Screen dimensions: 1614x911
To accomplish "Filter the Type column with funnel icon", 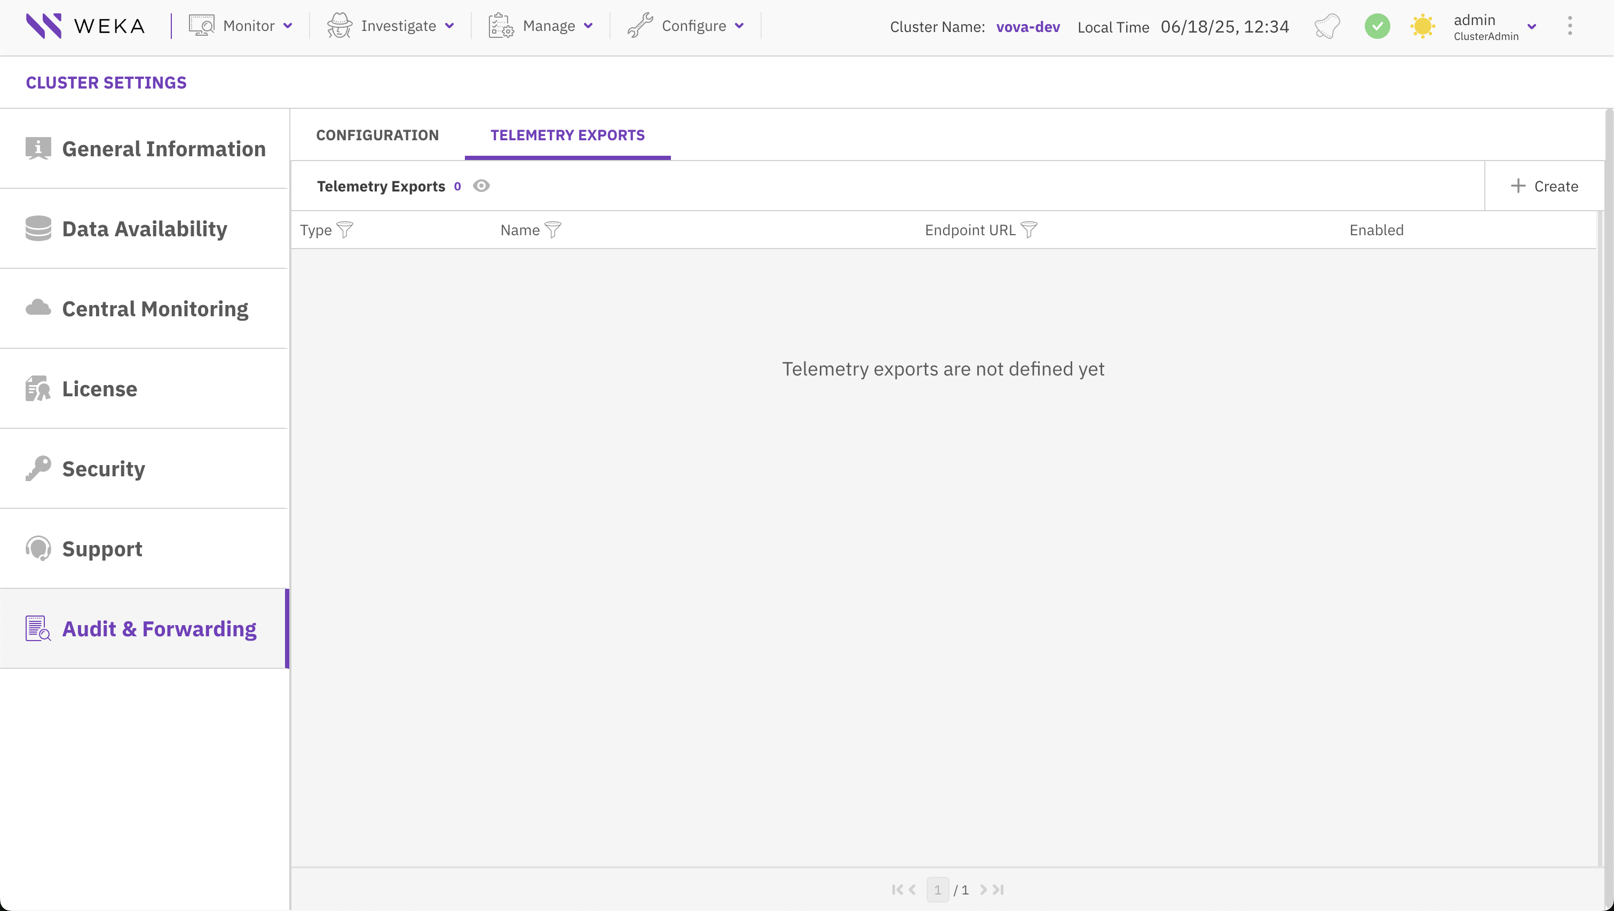I will (345, 230).
